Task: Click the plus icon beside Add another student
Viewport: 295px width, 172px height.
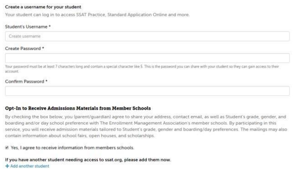Action: click(7, 166)
